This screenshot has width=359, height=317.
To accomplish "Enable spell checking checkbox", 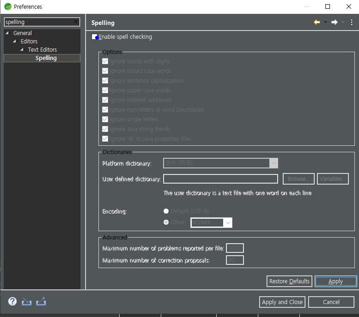I will [x=95, y=37].
